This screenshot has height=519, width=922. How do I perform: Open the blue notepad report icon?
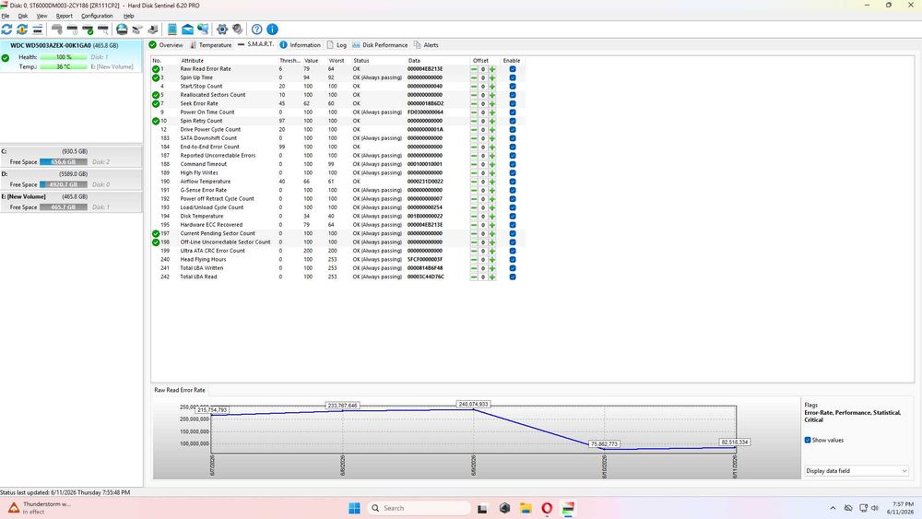(172, 29)
